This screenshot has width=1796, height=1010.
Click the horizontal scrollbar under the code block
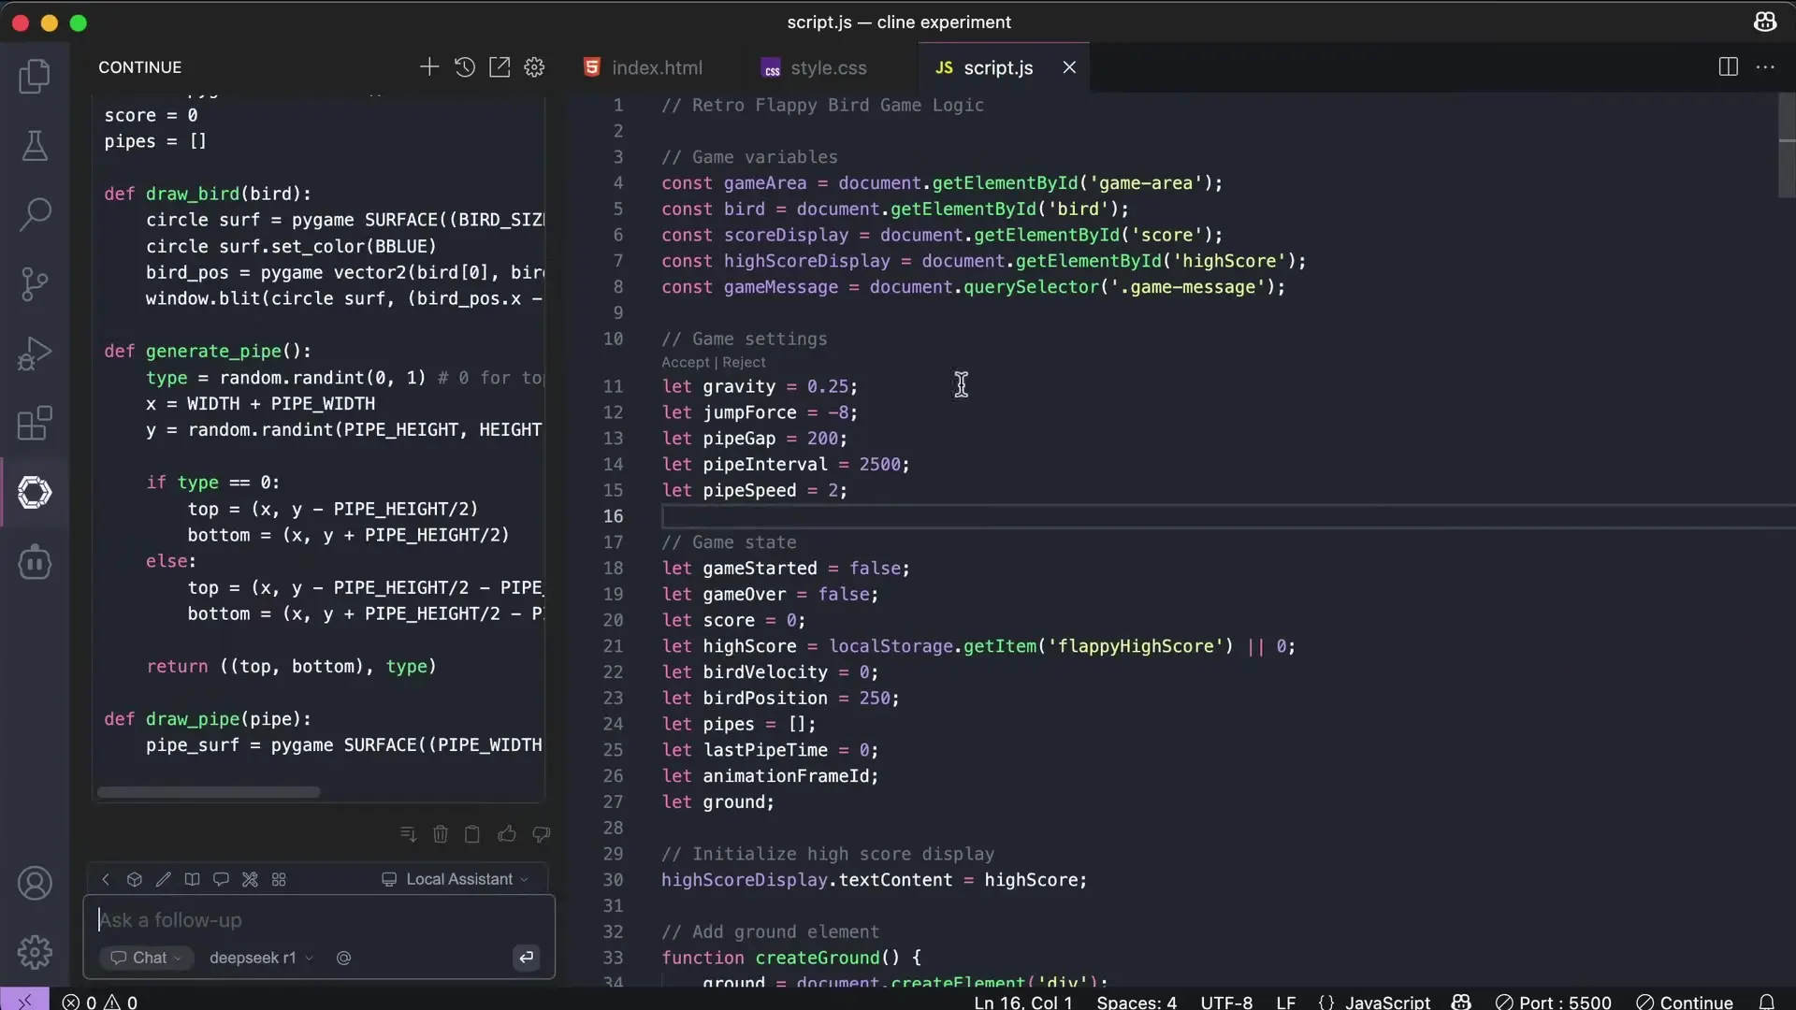click(x=209, y=792)
